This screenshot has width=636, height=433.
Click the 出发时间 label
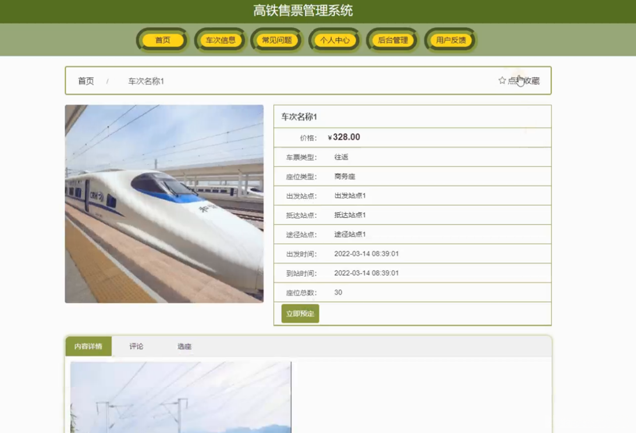[x=301, y=254]
